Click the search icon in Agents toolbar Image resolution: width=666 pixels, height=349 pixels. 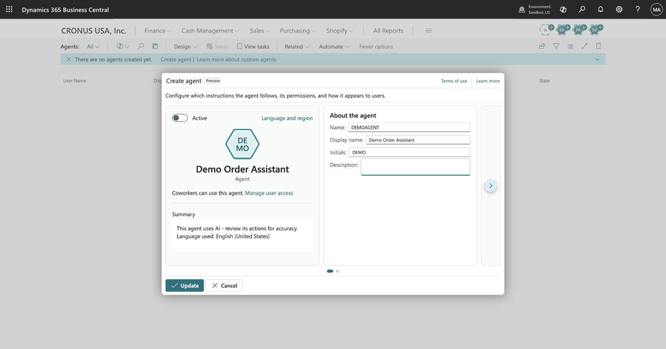[140, 46]
